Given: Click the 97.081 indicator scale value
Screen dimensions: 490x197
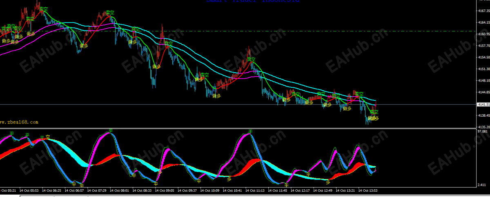Looking at the screenshot, I should pyautogui.click(x=482, y=132).
